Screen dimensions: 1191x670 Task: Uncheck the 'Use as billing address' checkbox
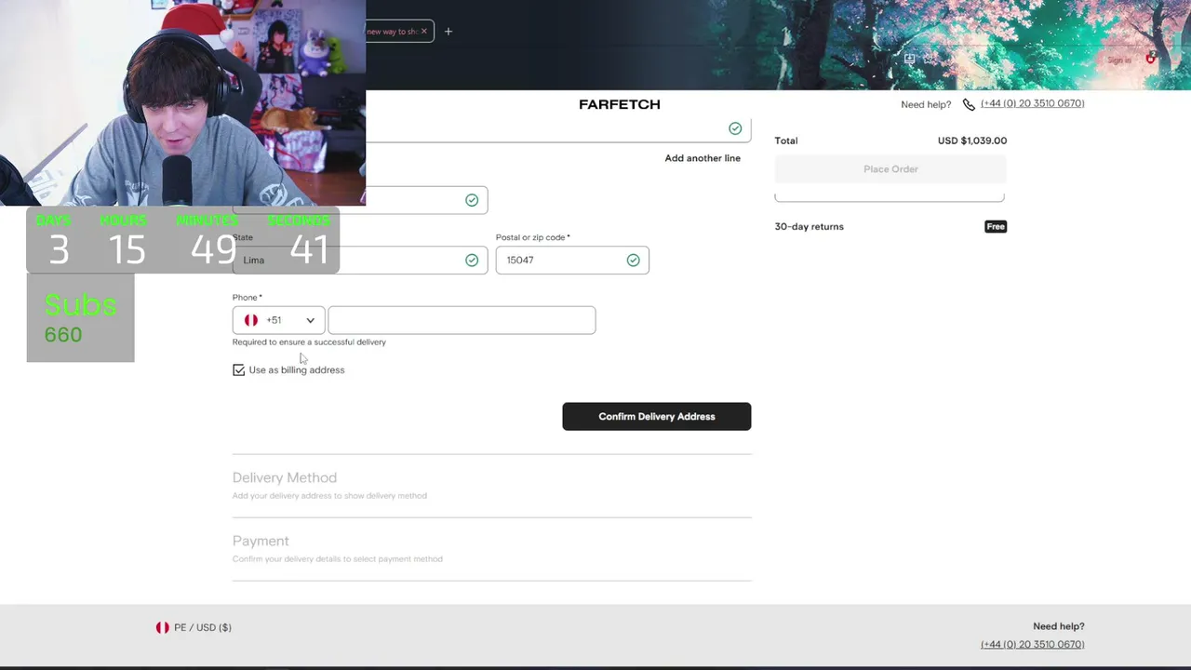coord(239,370)
